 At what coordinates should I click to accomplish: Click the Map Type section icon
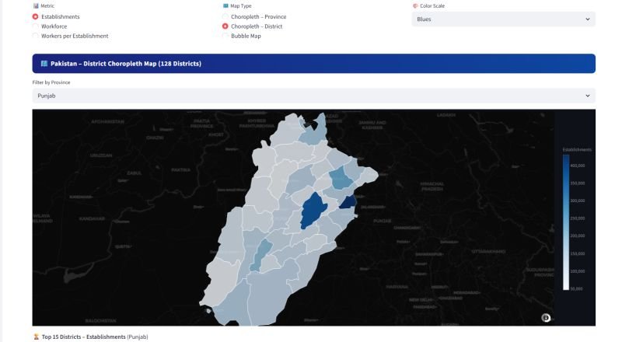pyautogui.click(x=225, y=5)
